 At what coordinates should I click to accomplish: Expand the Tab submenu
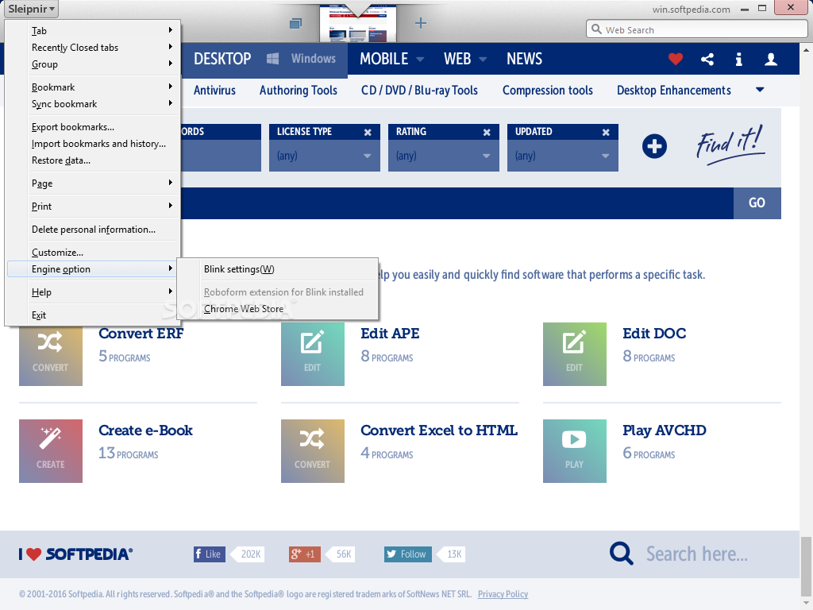point(92,31)
